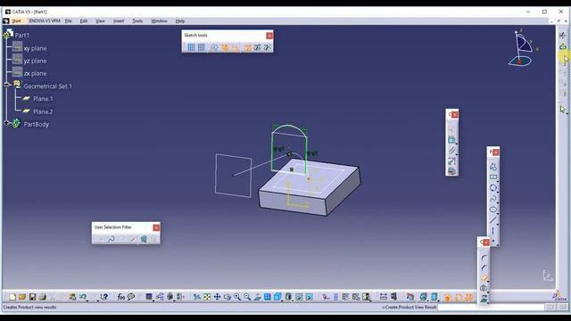This screenshot has width=571, height=321.
Task: Select the Line tool in Profile toolbar
Action: click(493, 220)
